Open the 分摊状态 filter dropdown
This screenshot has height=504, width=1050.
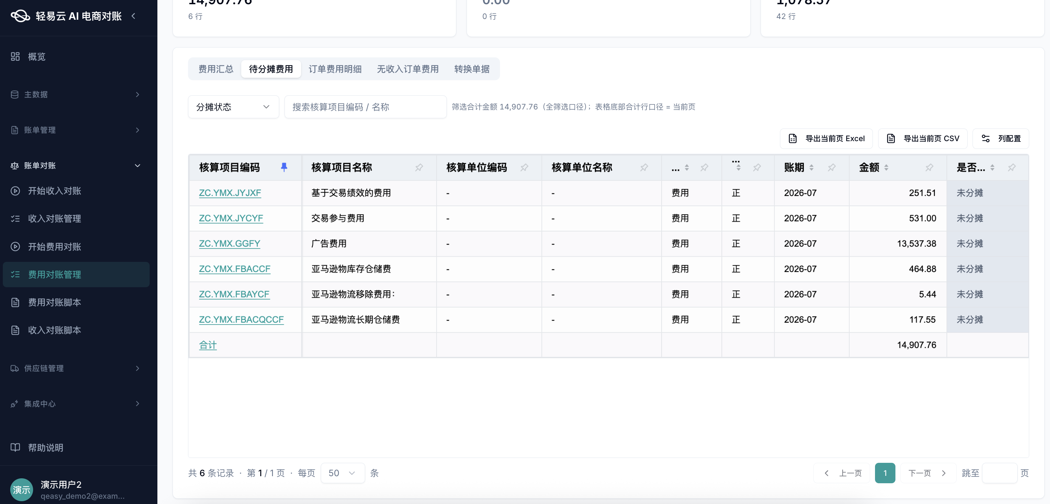233,107
